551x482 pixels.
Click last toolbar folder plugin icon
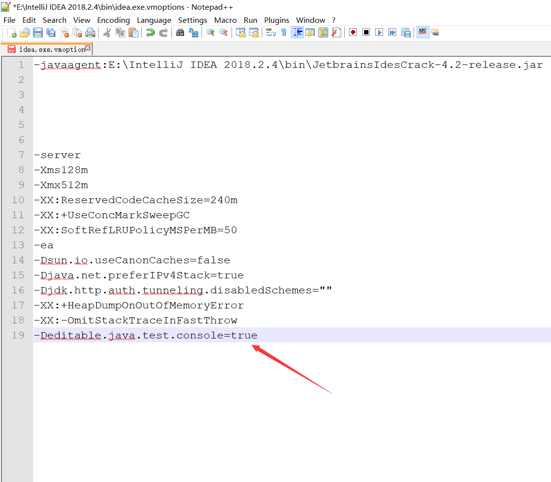point(435,32)
